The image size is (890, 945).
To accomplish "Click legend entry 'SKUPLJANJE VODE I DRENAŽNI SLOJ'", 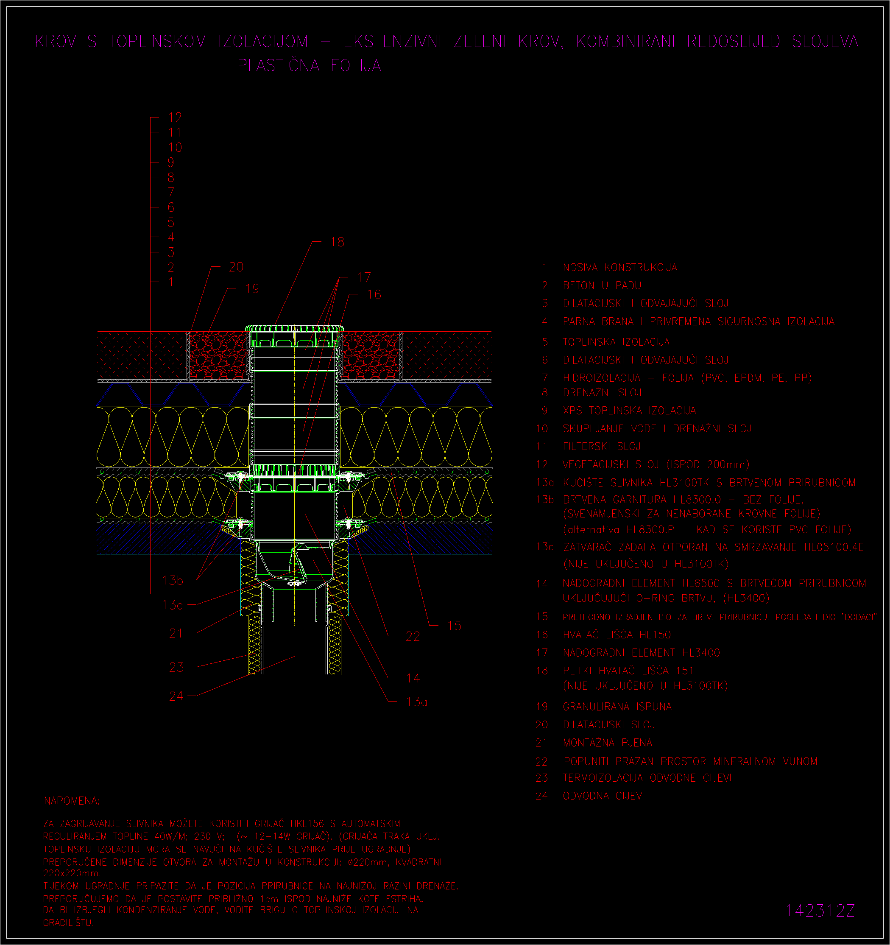I will pos(657,429).
